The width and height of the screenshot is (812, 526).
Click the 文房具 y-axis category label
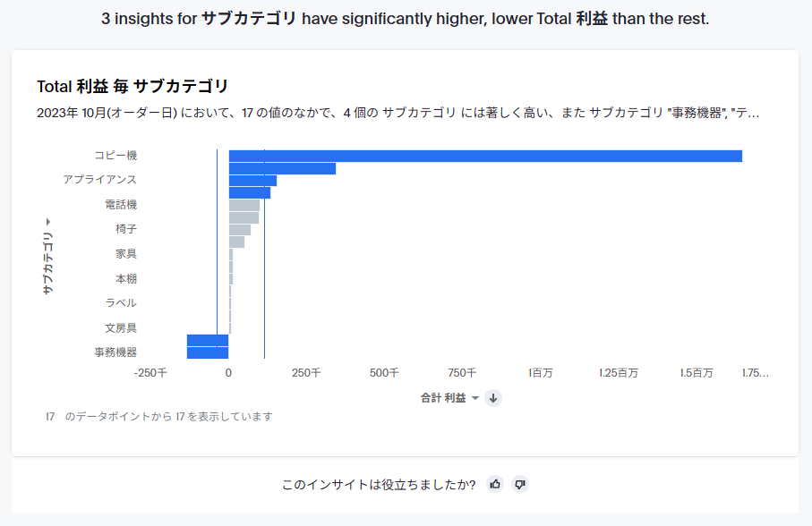(121, 328)
